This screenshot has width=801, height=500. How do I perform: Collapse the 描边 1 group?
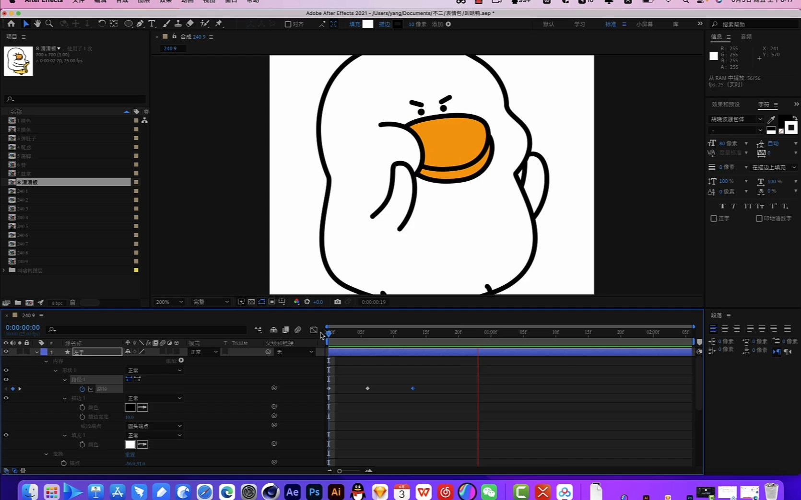click(65, 398)
